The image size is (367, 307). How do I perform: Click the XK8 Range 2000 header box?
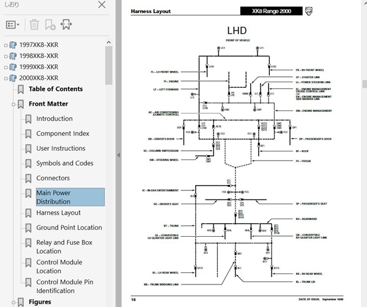271,11
